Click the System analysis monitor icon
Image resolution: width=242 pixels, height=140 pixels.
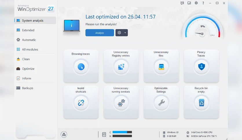18,21
